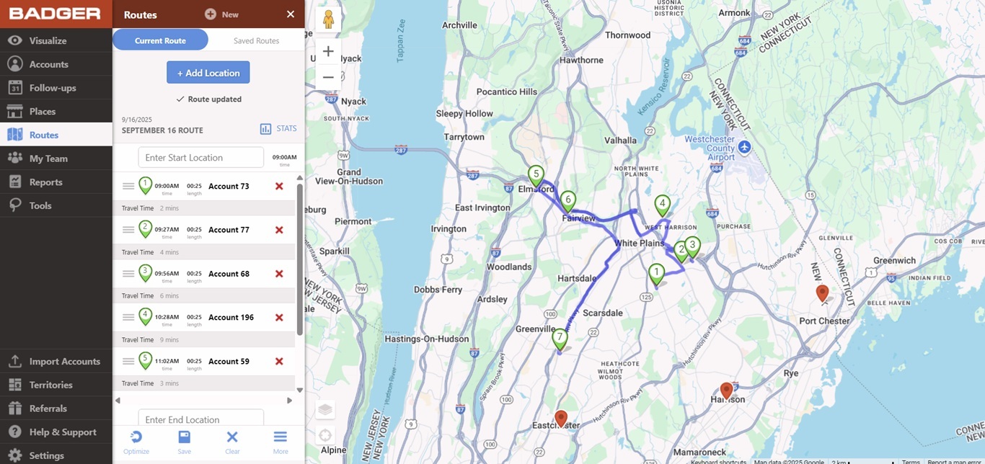Remove Account 73 from route
The image size is (985, 464).
[279, 186]
